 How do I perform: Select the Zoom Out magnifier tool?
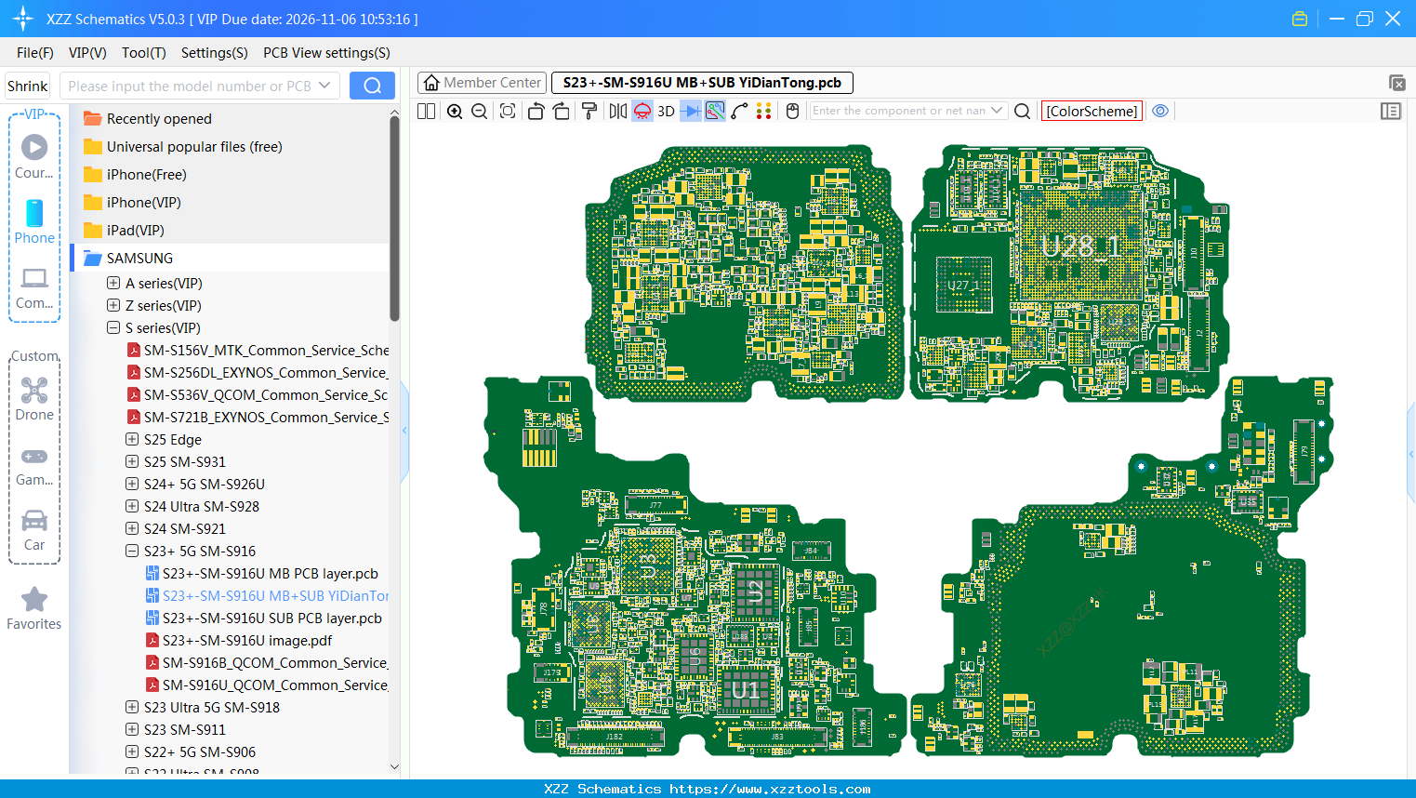tap(478, 111)
